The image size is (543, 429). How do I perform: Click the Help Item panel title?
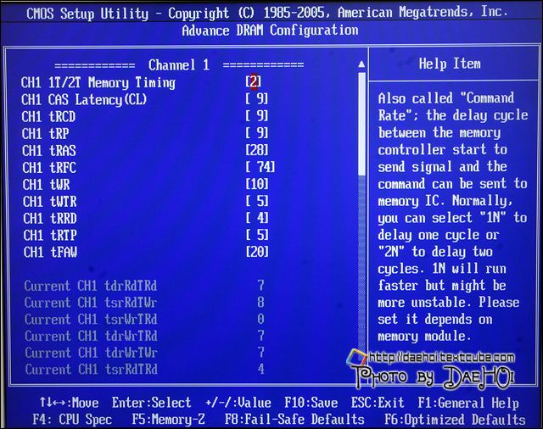tap(450, 64)
